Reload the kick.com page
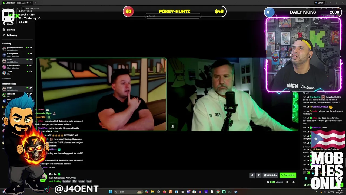Image resolution: width=346 pixels, height=195 pixels. (x=13, y=8)
